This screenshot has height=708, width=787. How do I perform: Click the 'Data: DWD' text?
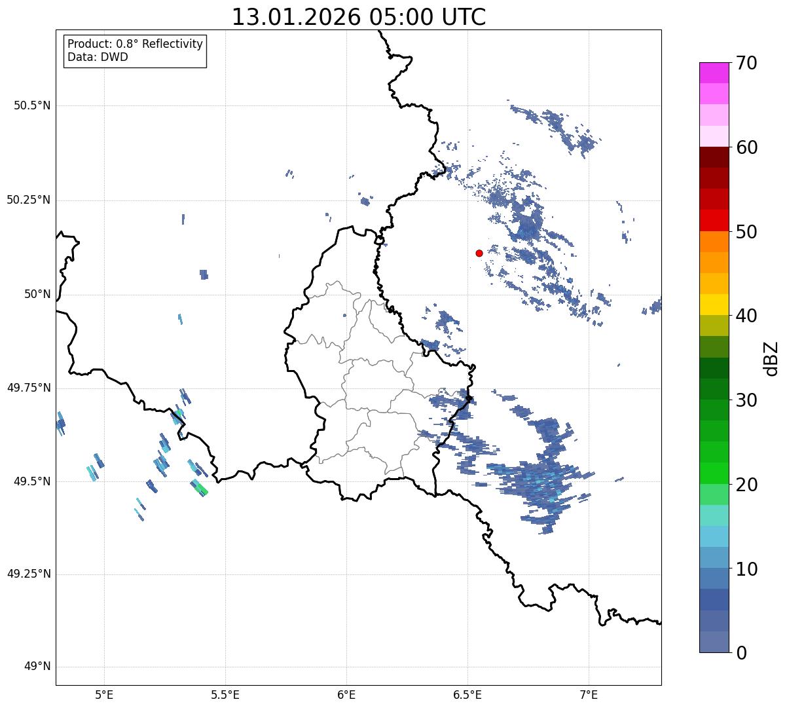click(x=98, y=57)
